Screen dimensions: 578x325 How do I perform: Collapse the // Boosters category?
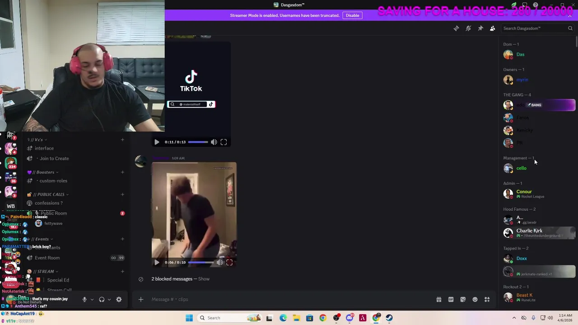click(43, 172)
